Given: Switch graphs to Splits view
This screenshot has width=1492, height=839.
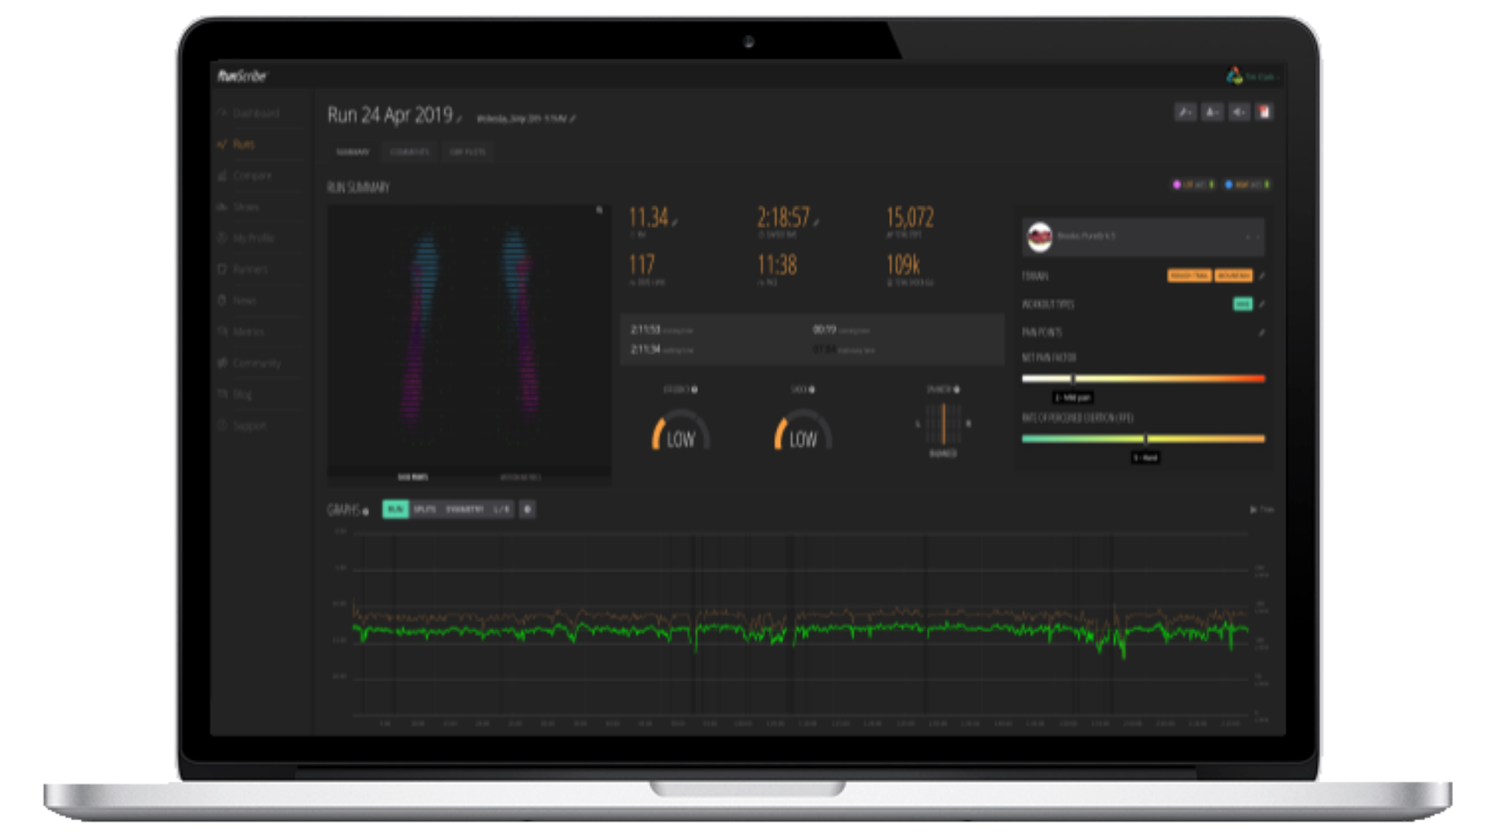Looking at the screenshot, I should (x=424, y=510).
